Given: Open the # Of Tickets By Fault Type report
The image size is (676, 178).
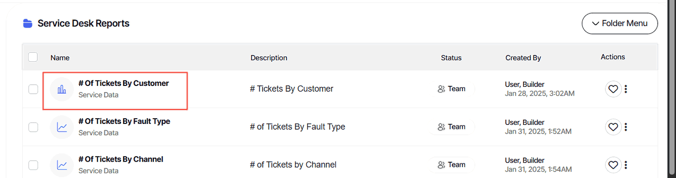Looking at the screenshot, I should [124, 121].
